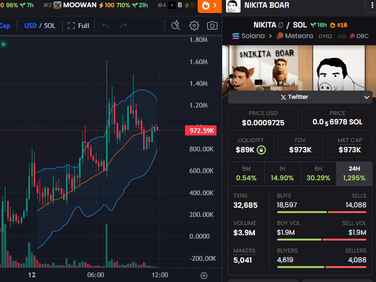Select the 1H timeframe tab

point(282,174)
